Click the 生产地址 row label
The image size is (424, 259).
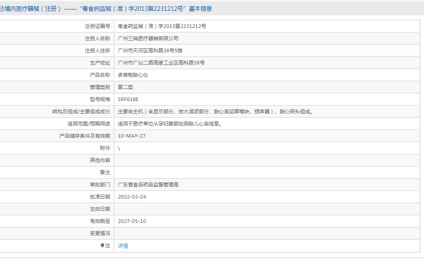coord(100,63)
